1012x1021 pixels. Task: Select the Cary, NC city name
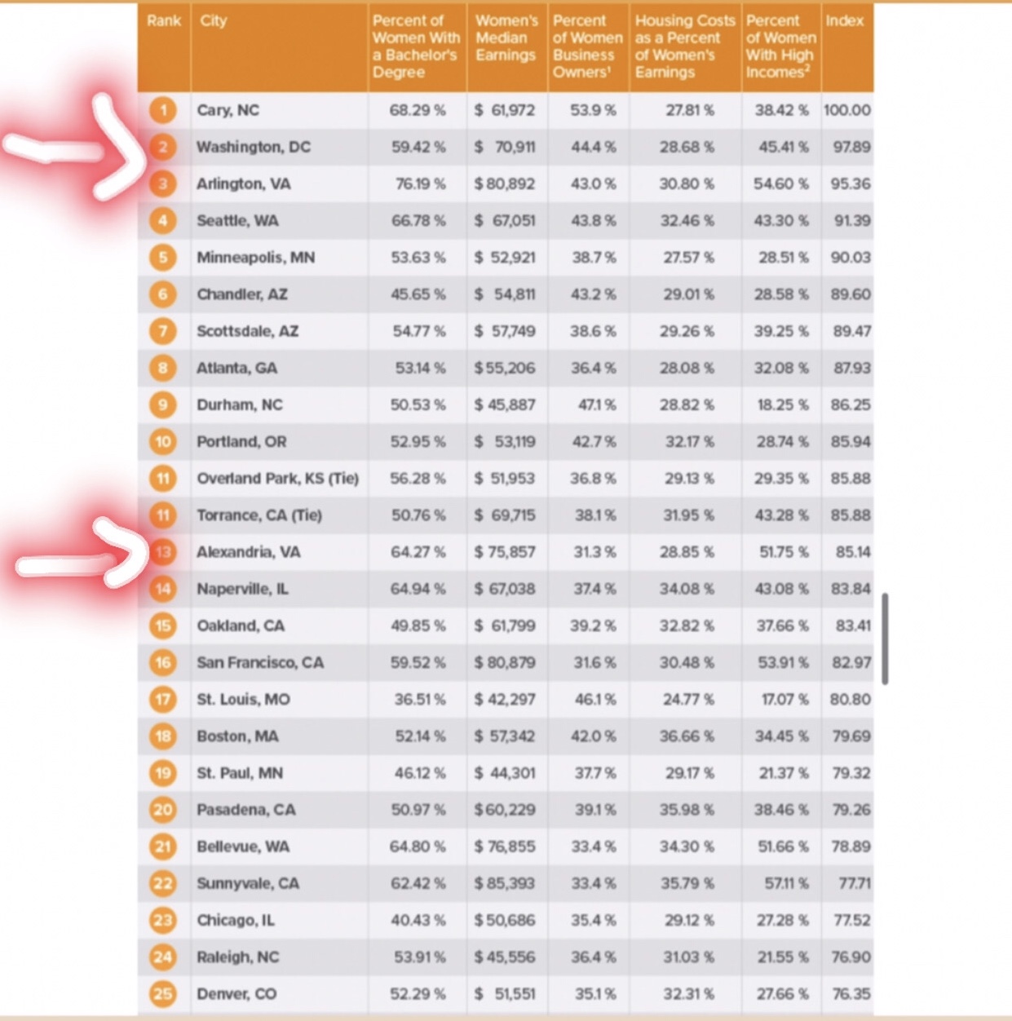(228, 110)
